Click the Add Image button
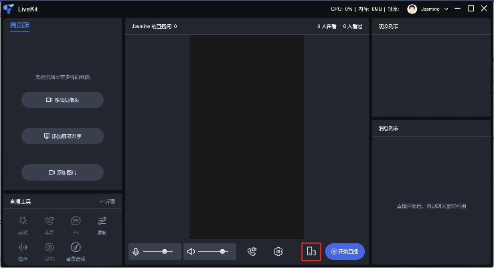The image size is (494, 268). (62, 172)
